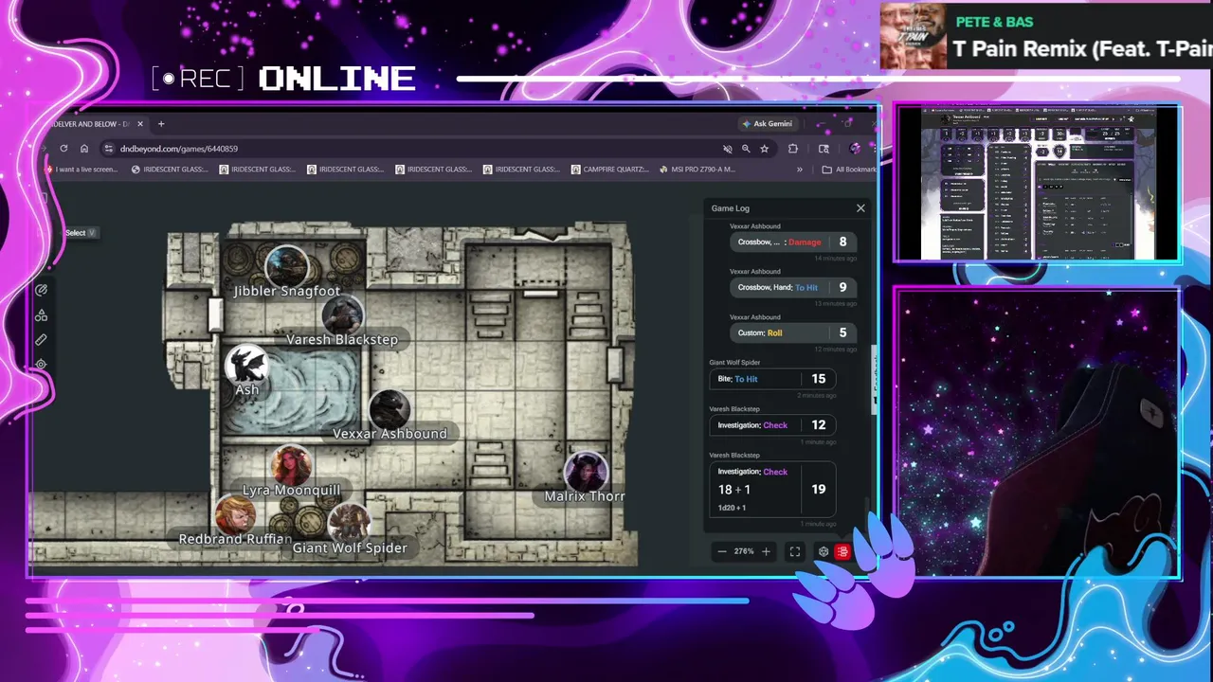The height and width of the screenshot is (682, 1213).
Task: Open the dice roller icon
Action: tap(823, 551)
